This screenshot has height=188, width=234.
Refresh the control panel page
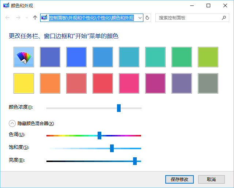(x=147, y=18)
